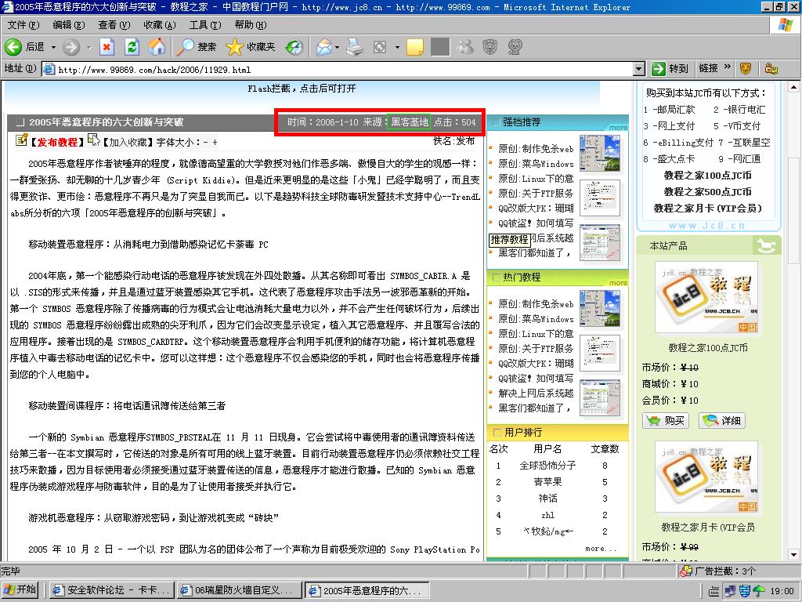Open the 100点JC币 product thumbnail
The height and width of the screenshot is (602, 802).
click(x=708, y=298)
